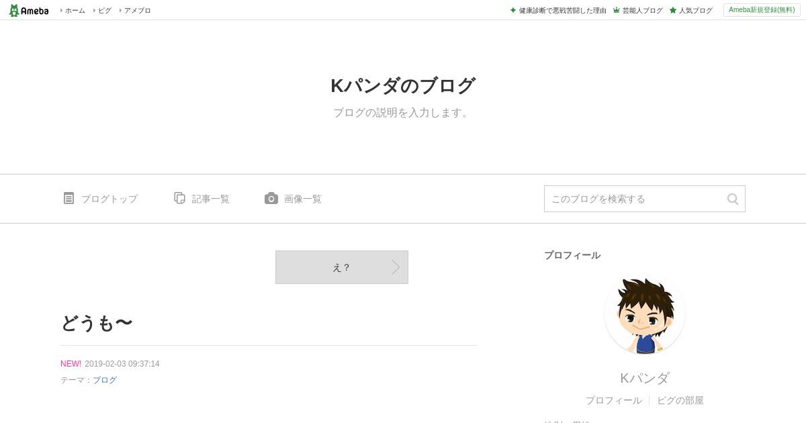Image resolution: width=806 pixels, height=423 pixels.
Task: Open the え？ next article button
Action: (342, 267)
